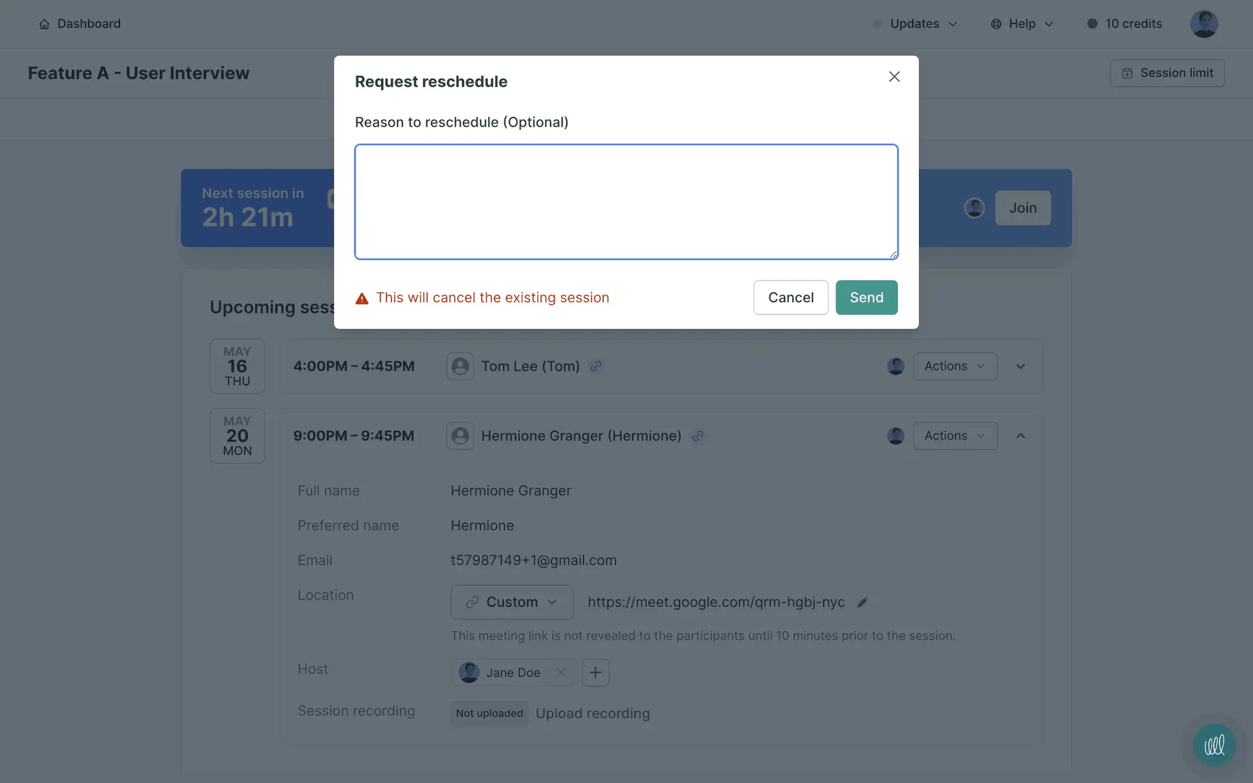This screenshot has width=1253, height=783.
Task: Open the chat widget bubble icon
Action: (1214, 745)
